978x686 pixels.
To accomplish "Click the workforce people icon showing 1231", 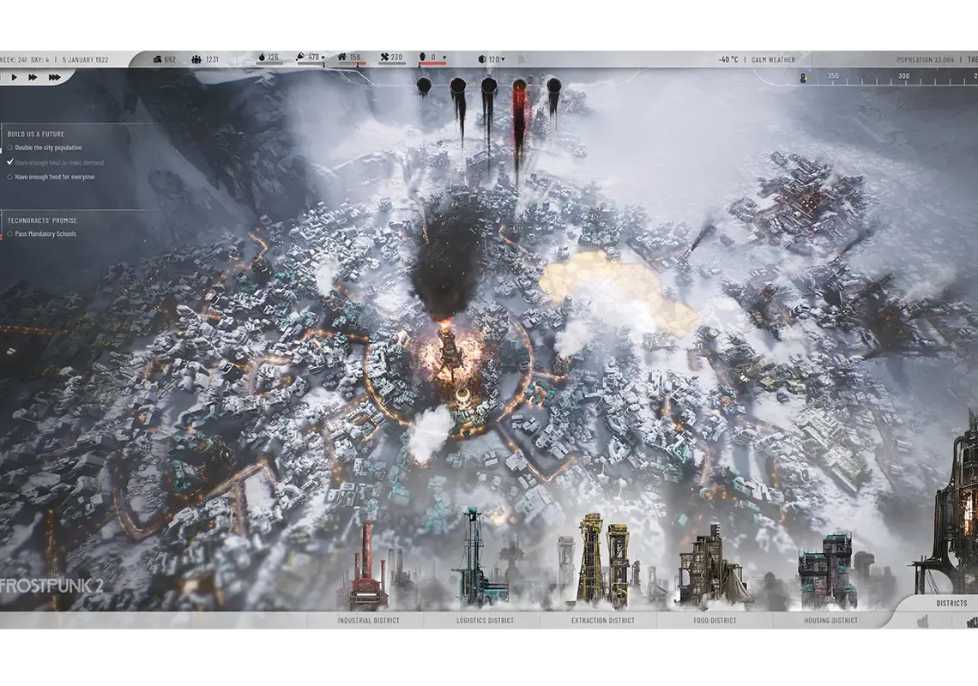I will [196, 59].
